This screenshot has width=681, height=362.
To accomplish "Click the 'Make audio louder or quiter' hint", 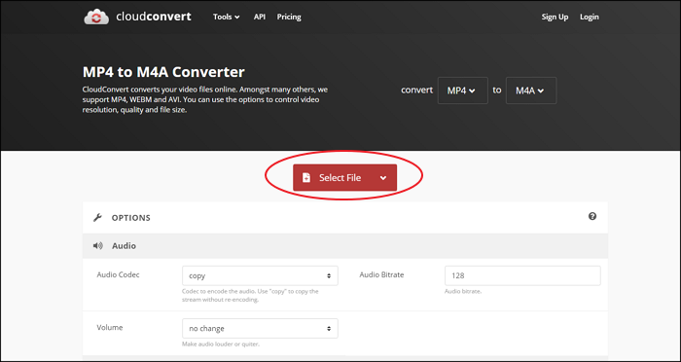I will 221,344.
